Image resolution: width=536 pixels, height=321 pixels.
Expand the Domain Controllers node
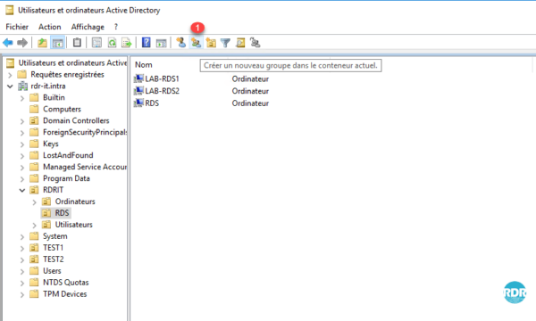click(22, 121)
